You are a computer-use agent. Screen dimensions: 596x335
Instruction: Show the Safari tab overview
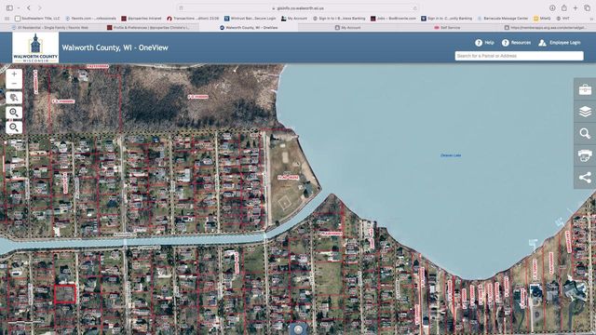[588, 8]
